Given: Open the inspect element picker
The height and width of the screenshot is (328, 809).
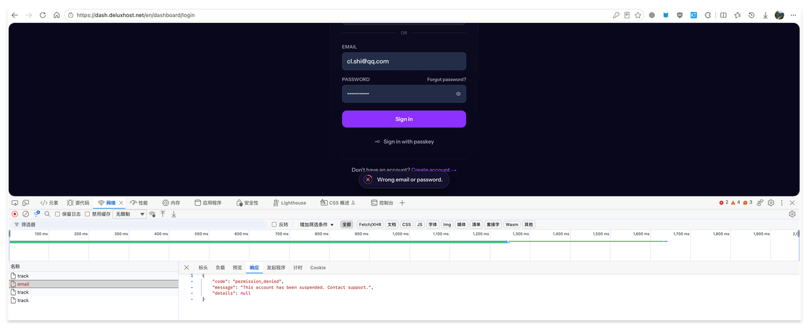Looking at the screenshot, I should (15, 203).
